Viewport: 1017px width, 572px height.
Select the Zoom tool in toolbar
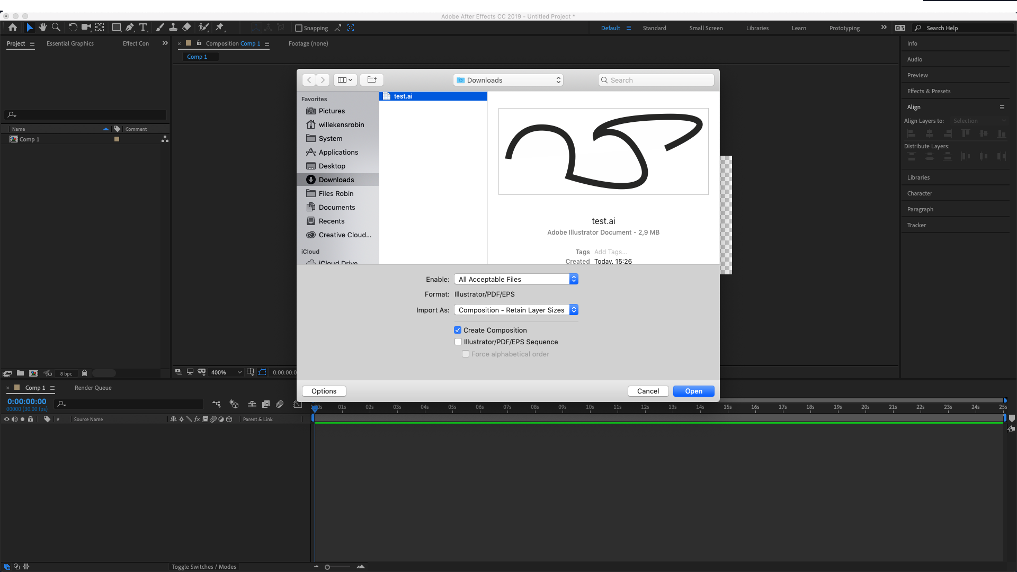[x=56, y=28]
